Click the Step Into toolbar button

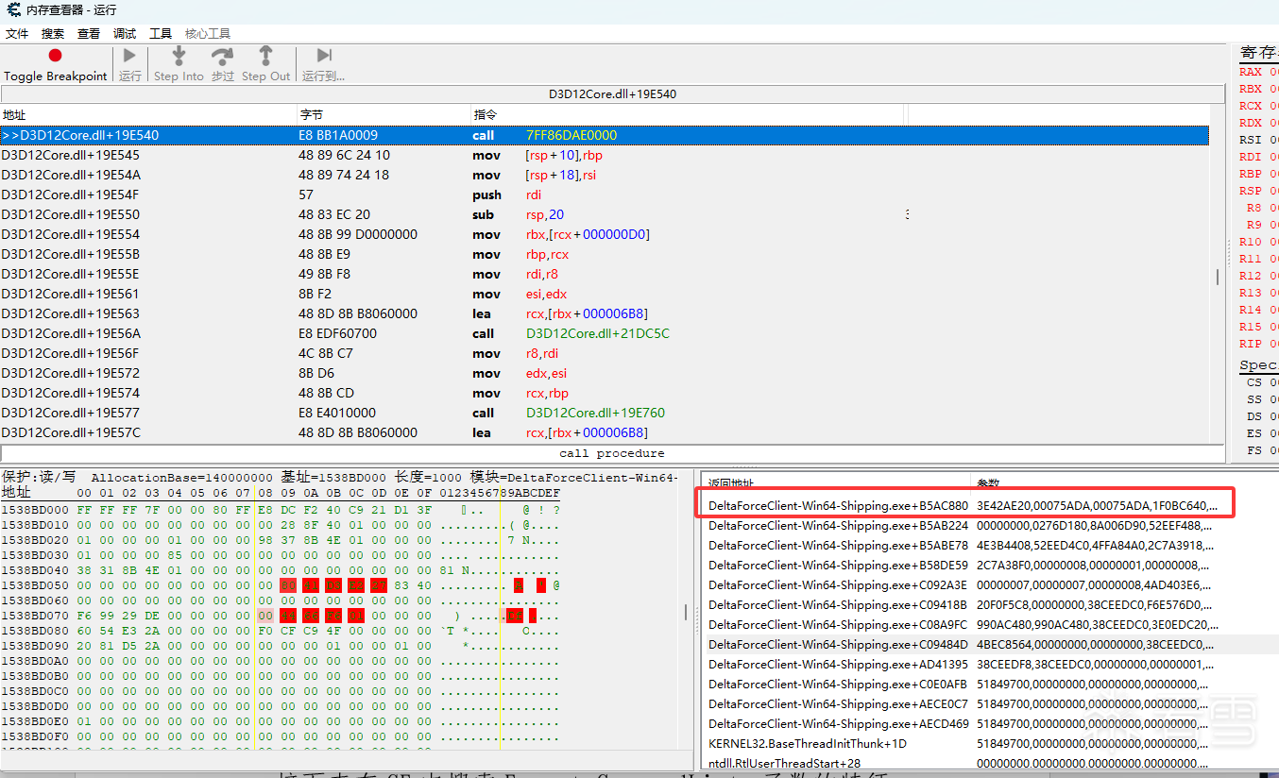179,64
